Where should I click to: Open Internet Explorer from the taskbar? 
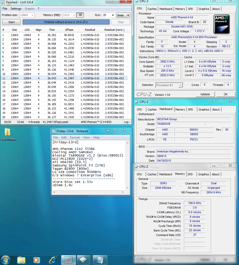tap(53, 260)
